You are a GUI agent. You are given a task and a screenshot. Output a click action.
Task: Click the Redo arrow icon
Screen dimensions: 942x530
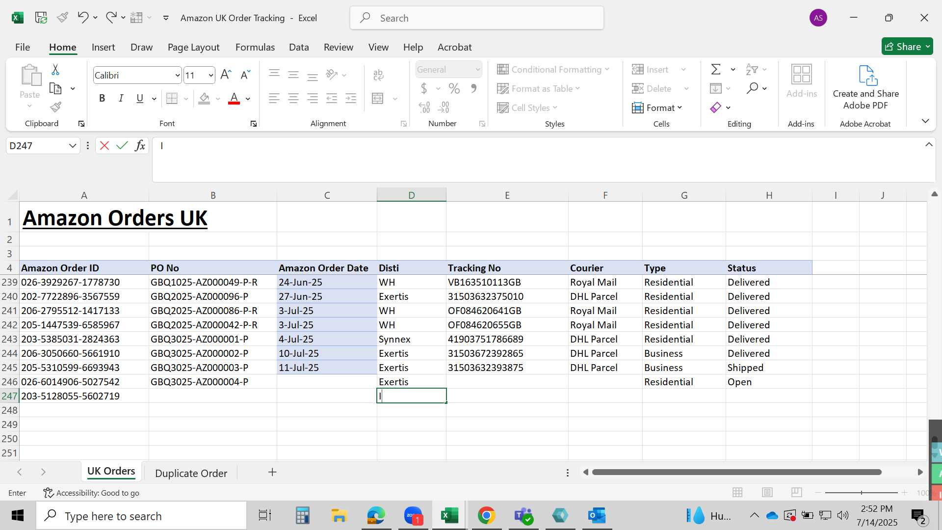coord(111,18)
